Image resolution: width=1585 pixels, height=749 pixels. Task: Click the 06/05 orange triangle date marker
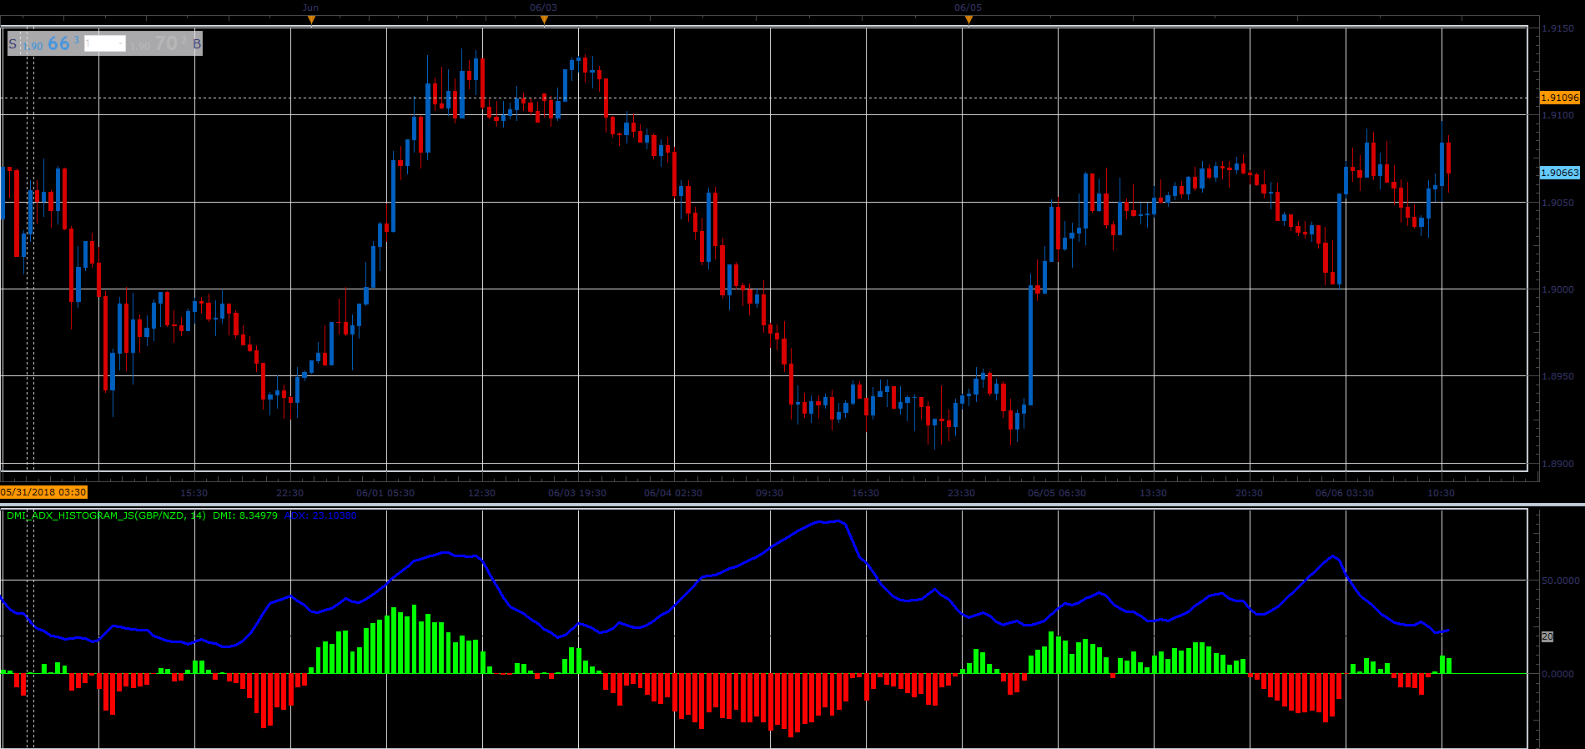[969, 19]
